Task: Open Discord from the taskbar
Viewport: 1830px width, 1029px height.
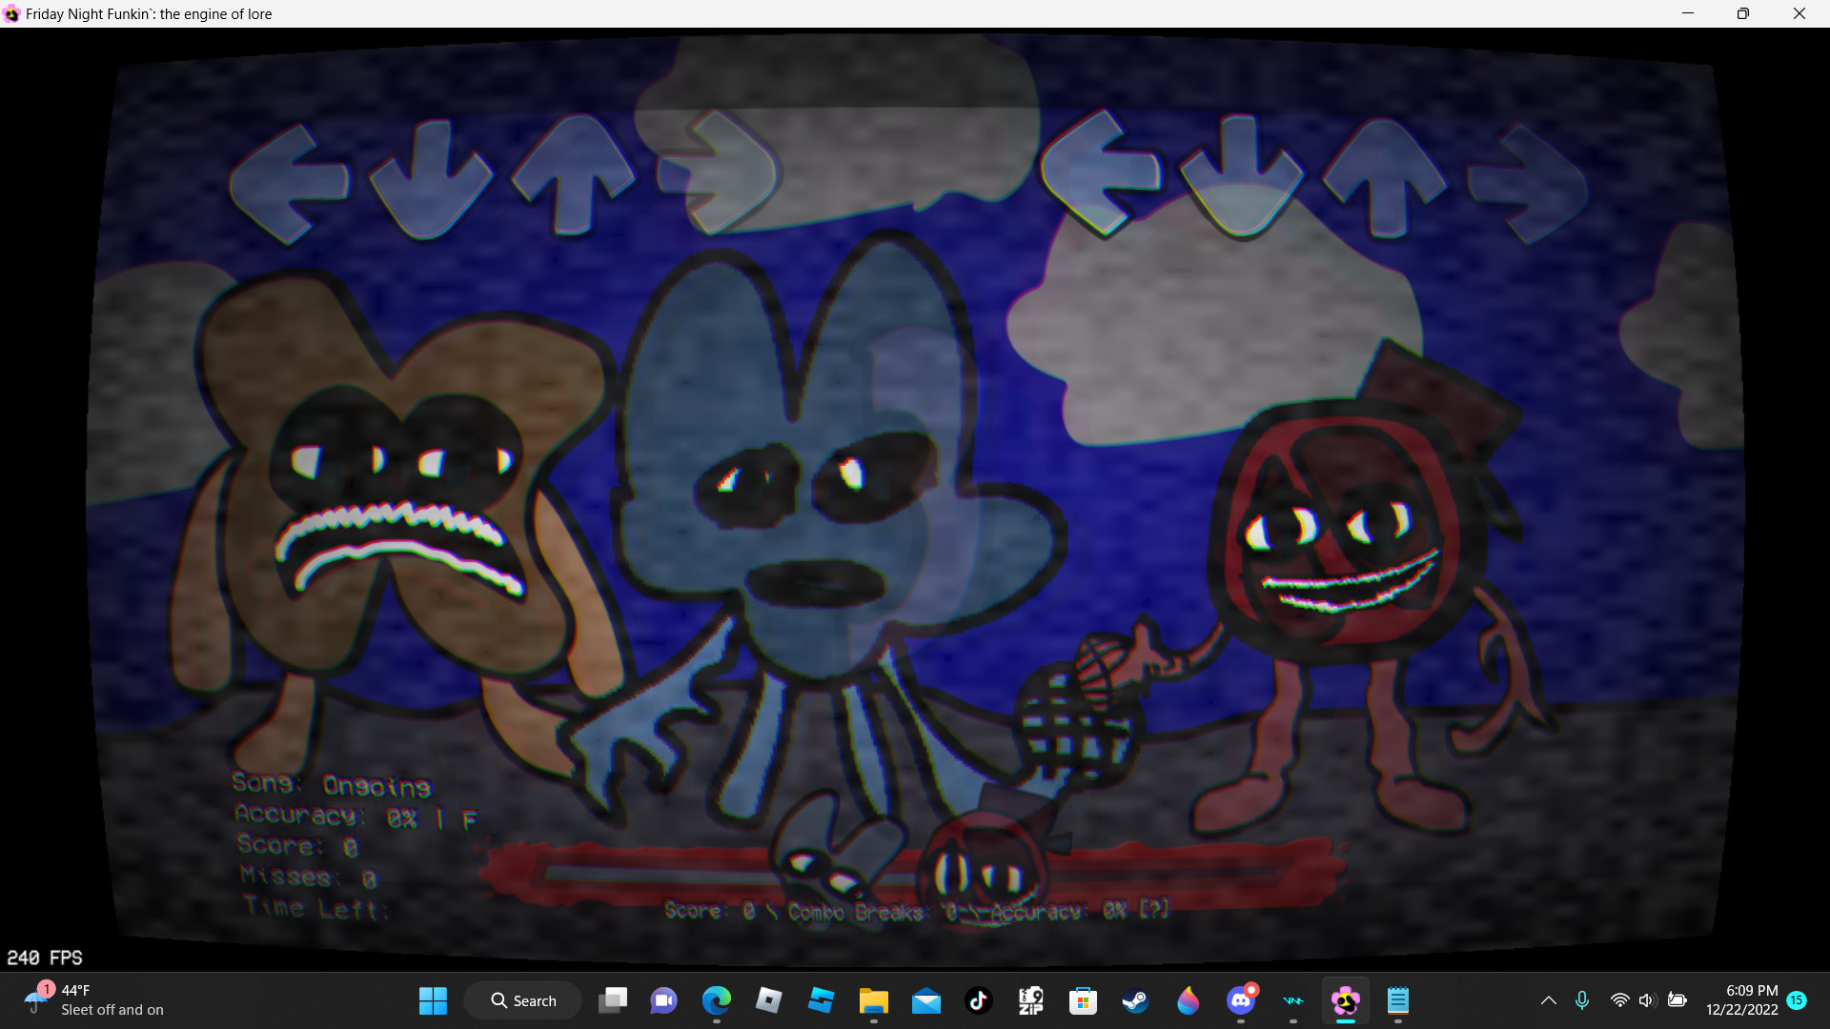Action: coord(1240,1000)
